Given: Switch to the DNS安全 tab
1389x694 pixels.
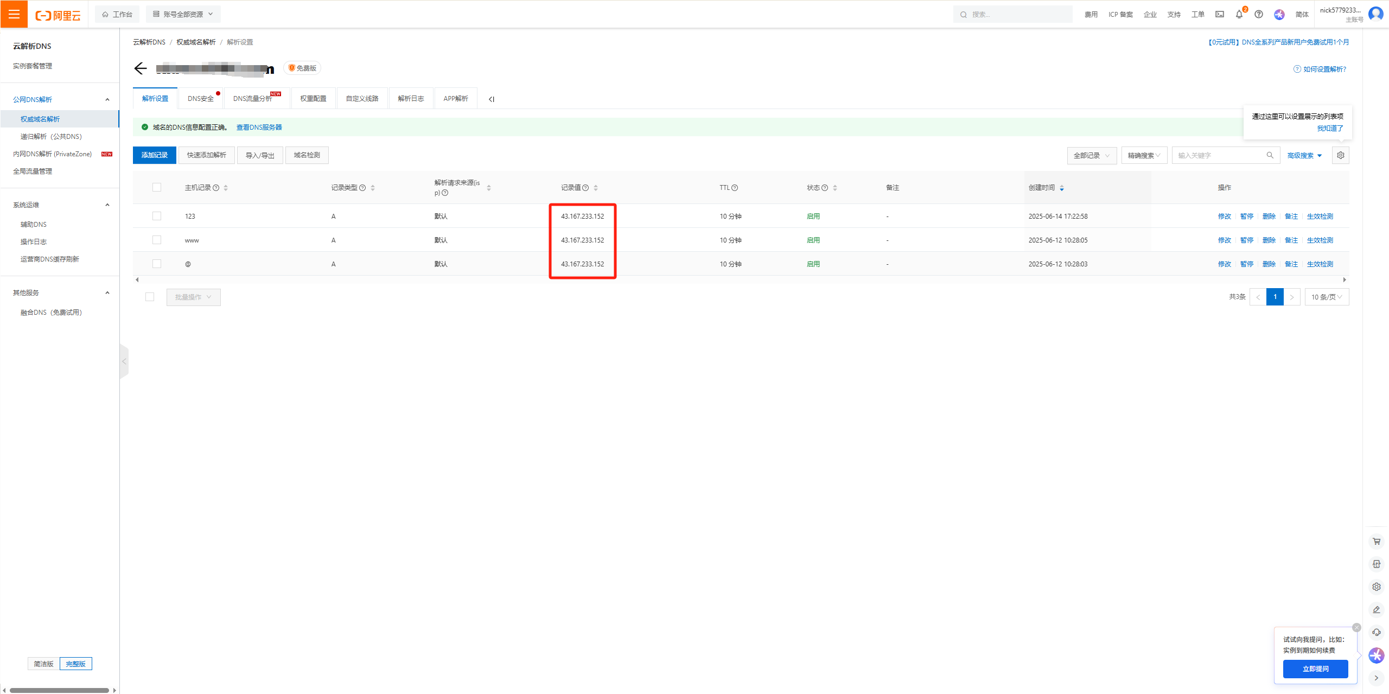Looking at the screenshot, I should pyautogui.click(x=200, y=99).
